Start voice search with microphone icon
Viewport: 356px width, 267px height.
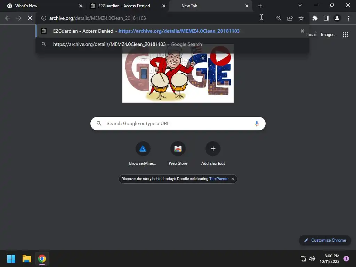pyautogui.click(x=257, y=123)
